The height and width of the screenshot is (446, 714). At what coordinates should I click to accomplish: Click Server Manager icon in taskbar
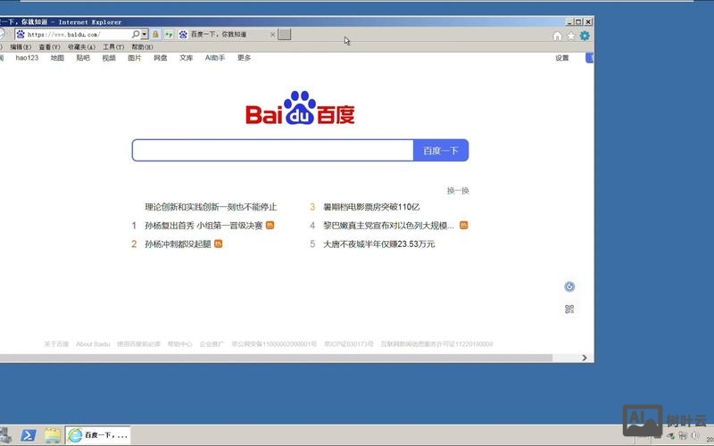[x=4, y=435]
